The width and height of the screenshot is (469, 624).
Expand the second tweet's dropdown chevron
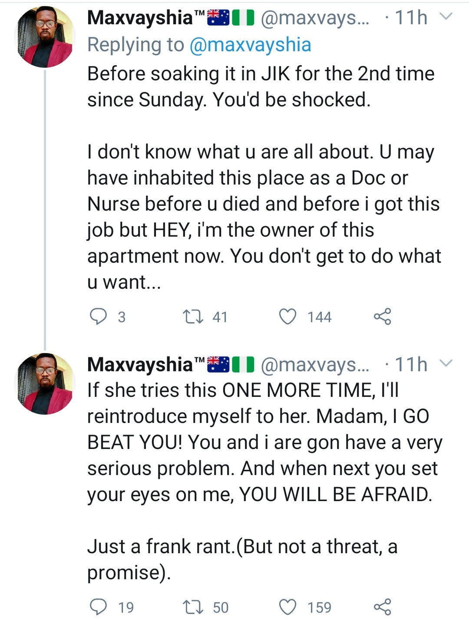click(446, 363)
